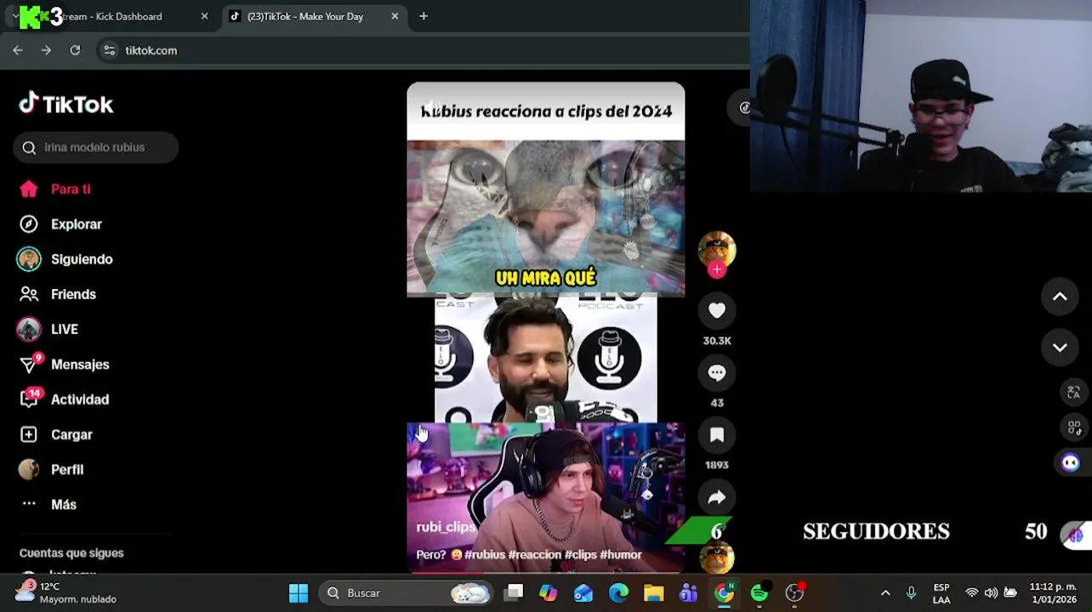Expand the Más options menu
Viewport: 1092px width, 612px height.
pos(48,504)
